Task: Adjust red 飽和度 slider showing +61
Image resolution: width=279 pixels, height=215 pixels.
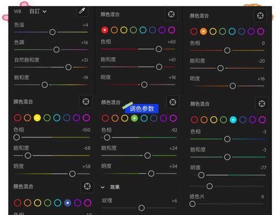Action: (159, 67)
